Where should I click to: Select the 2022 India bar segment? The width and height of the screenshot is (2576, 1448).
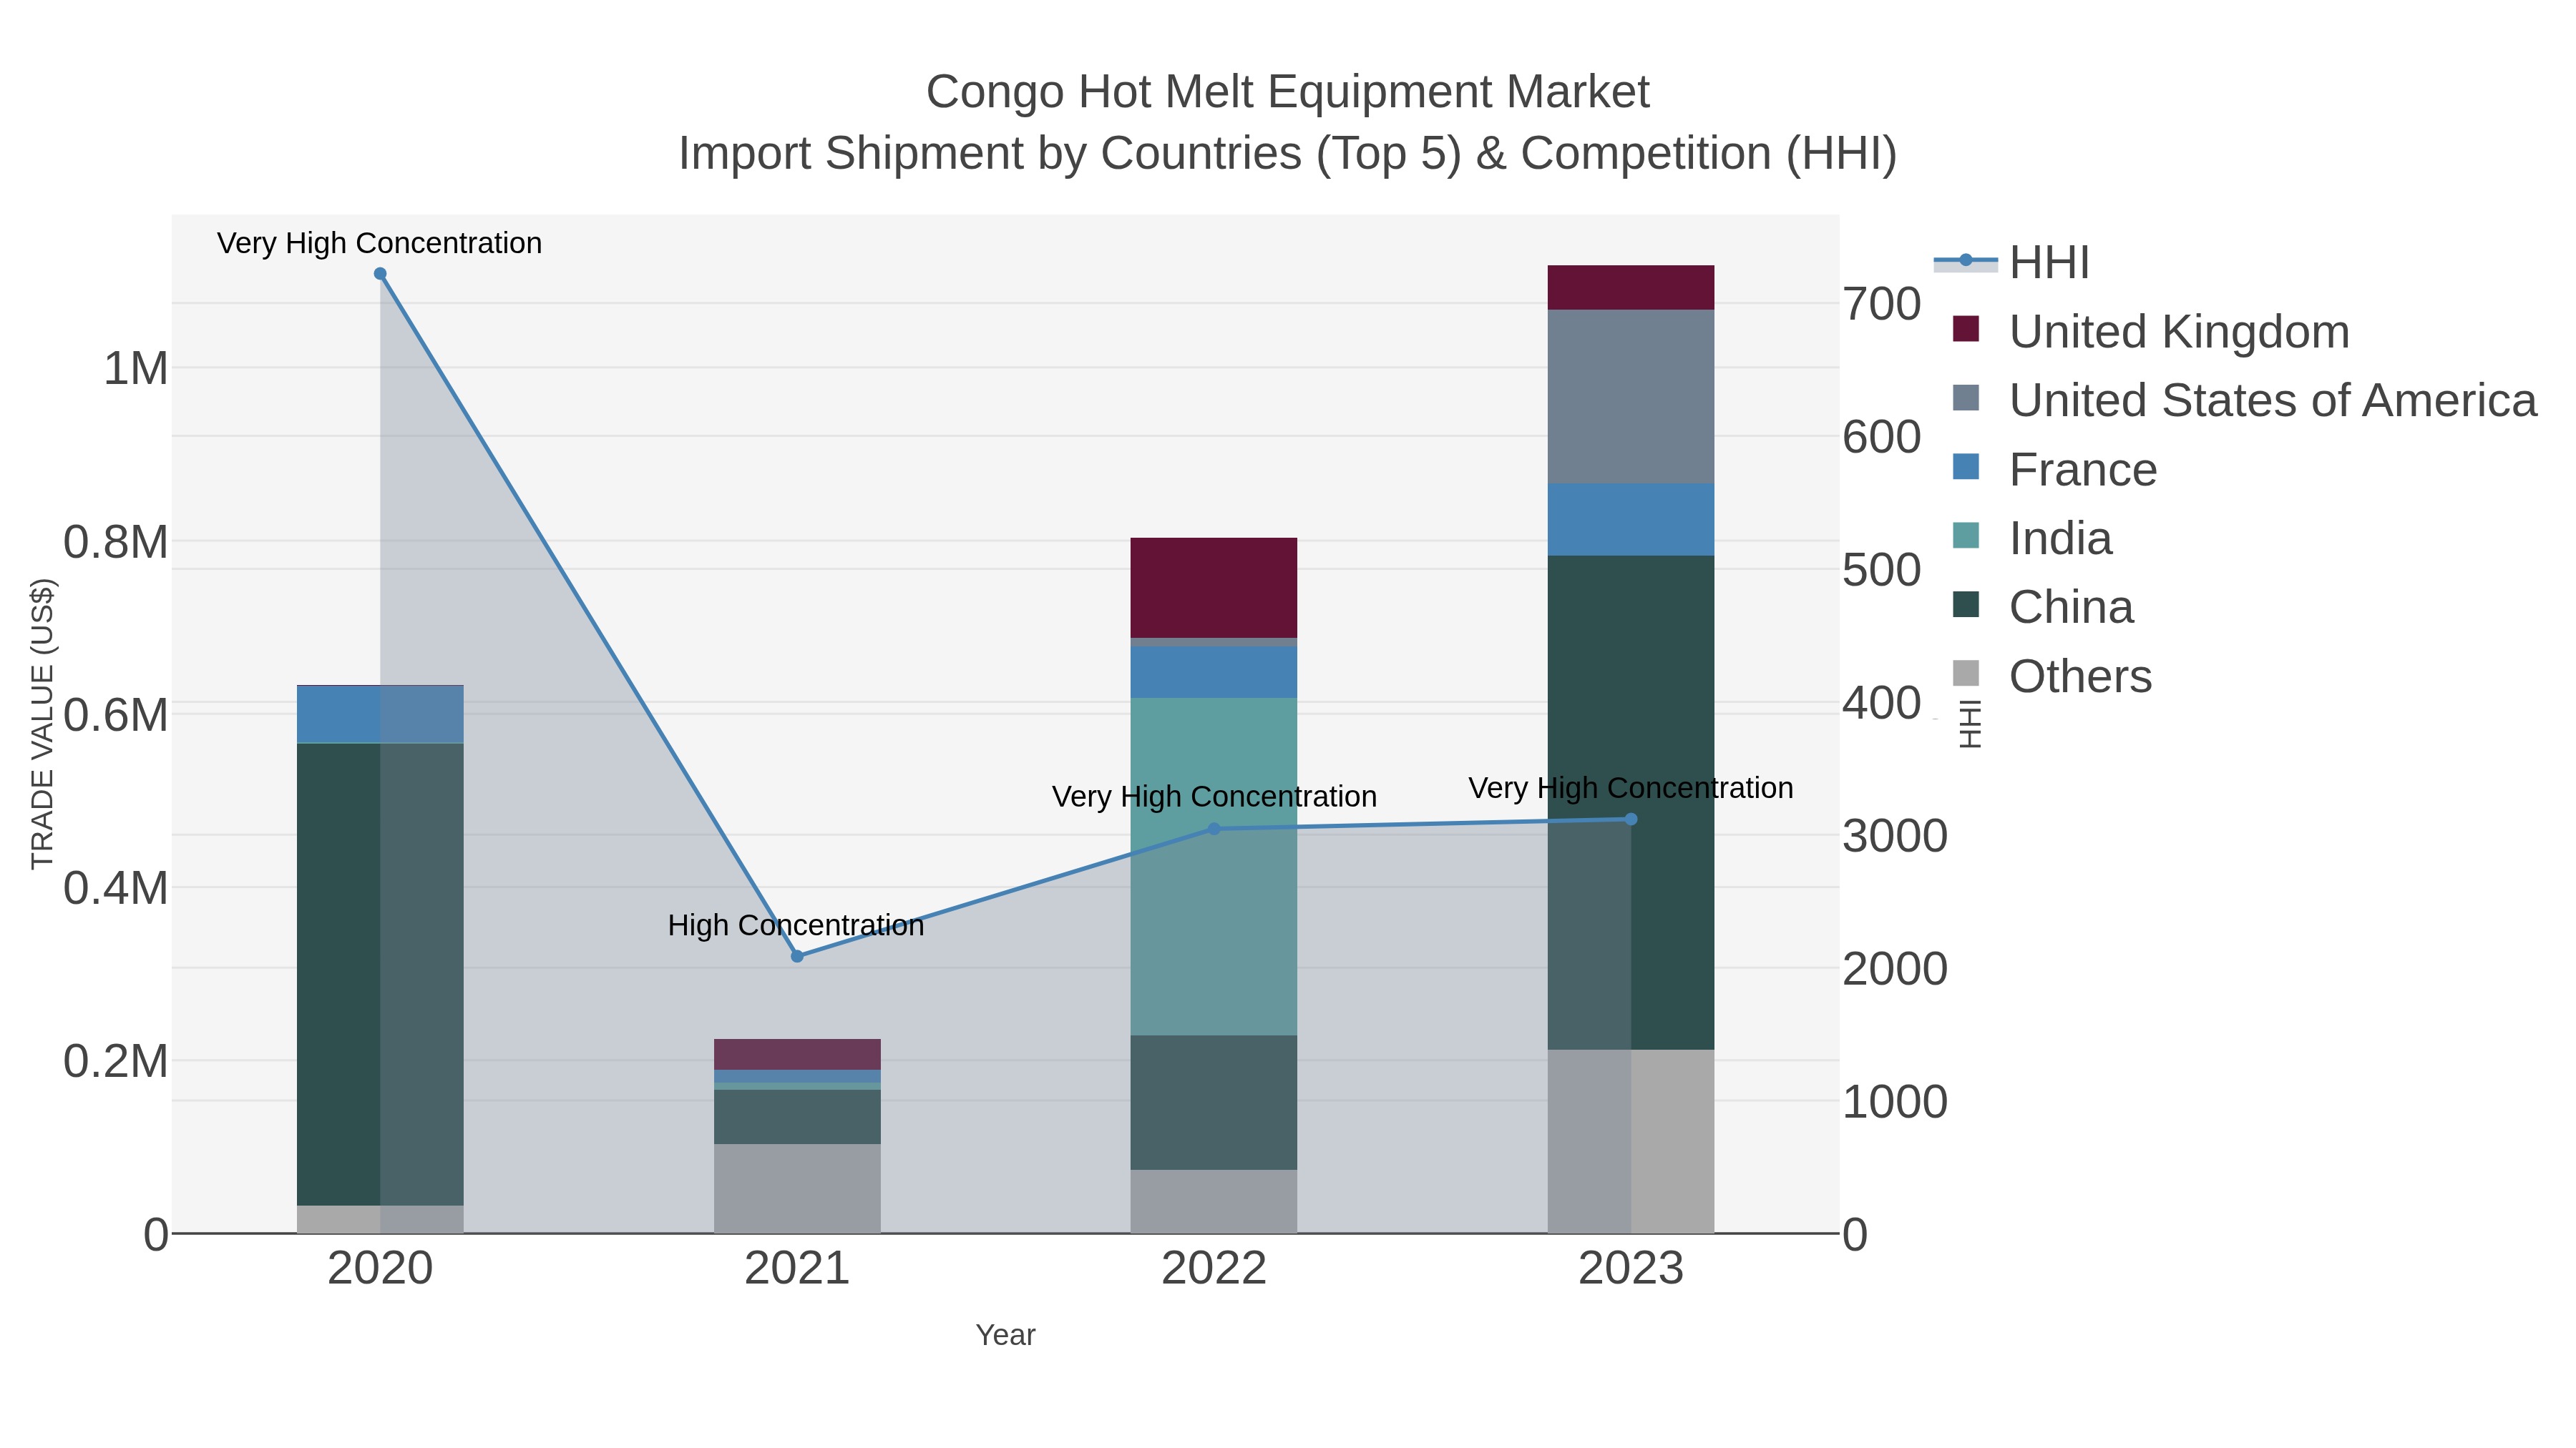[1214, 867]
